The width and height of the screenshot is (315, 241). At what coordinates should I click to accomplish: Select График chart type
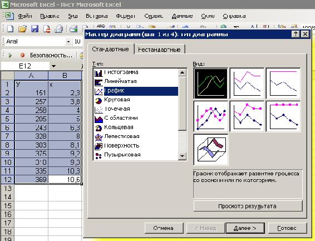pos(136,91)
